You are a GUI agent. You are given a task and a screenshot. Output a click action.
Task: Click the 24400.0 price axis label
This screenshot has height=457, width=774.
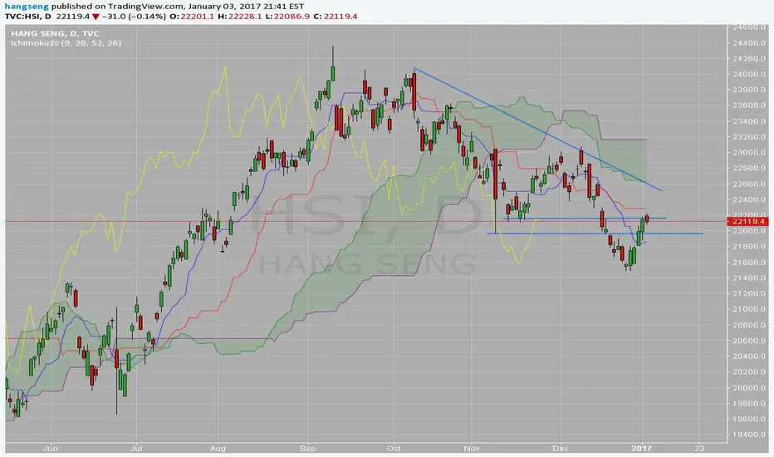click(x=749, y=43)
